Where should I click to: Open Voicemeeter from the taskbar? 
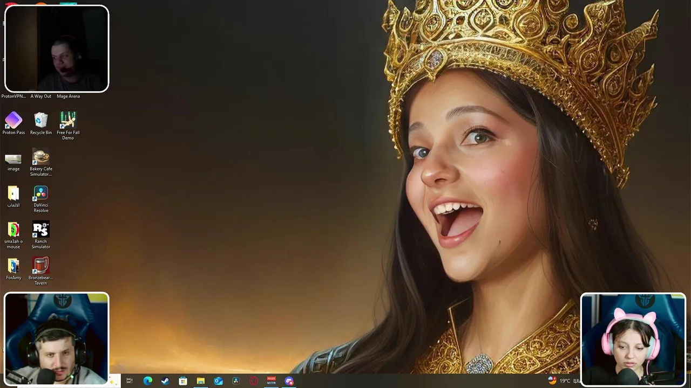272,381
